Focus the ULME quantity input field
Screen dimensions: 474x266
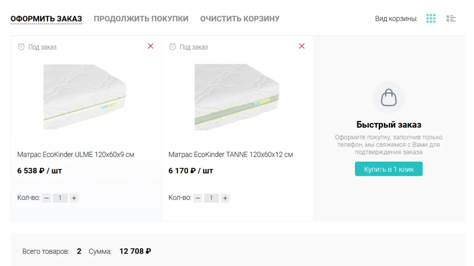point(60,198)
